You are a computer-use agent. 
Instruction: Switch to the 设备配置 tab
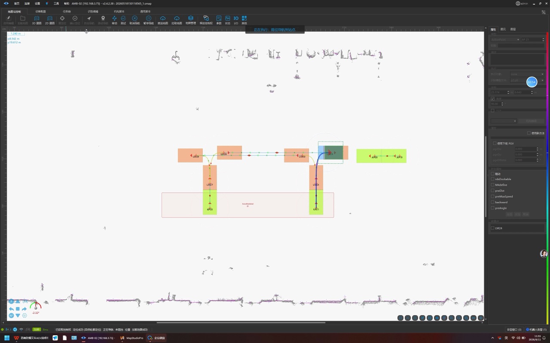[40, 12]
